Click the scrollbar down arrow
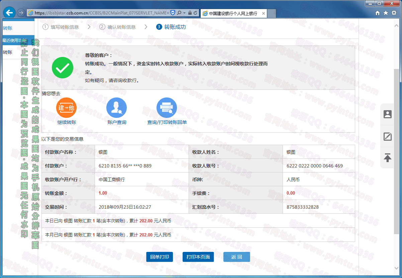The width and height of the screenshot is (402, 278). tap(397, 269)
